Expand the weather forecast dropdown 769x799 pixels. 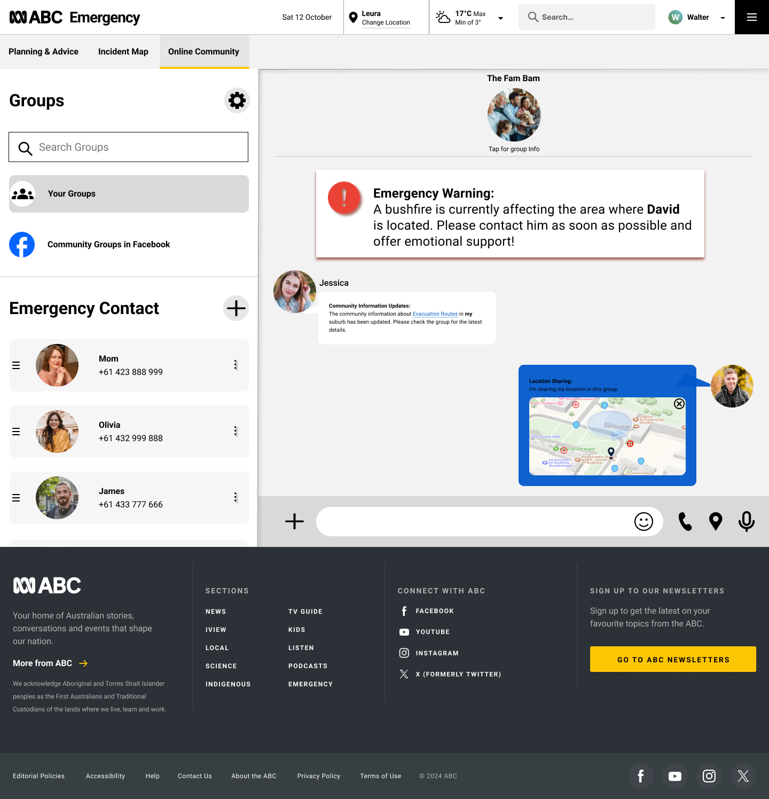(x=500, y=18)
